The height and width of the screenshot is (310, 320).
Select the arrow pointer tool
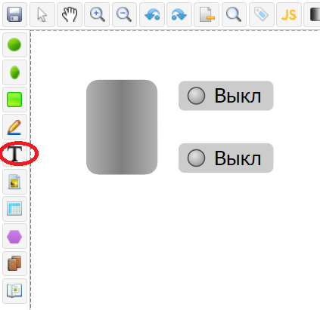[42, 14]
